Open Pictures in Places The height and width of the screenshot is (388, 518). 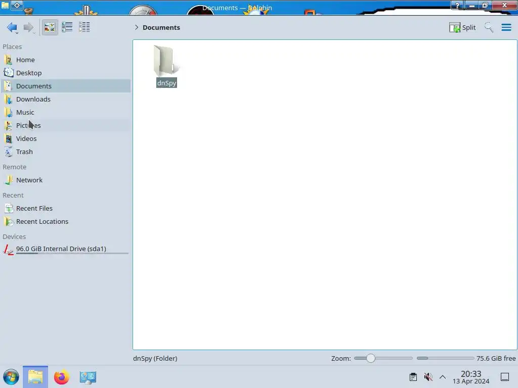point(66,125)
